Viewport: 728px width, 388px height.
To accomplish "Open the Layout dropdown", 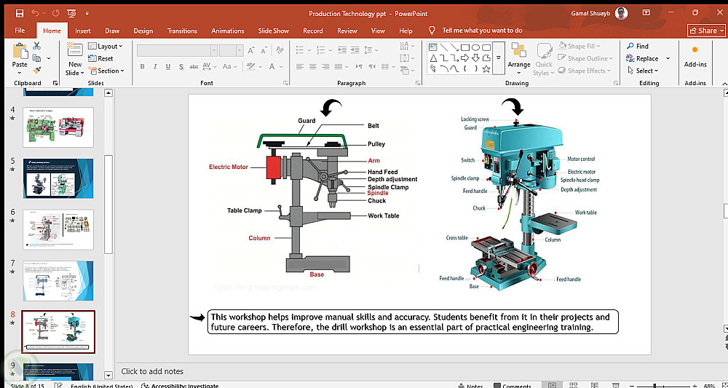I will point(106,46).
